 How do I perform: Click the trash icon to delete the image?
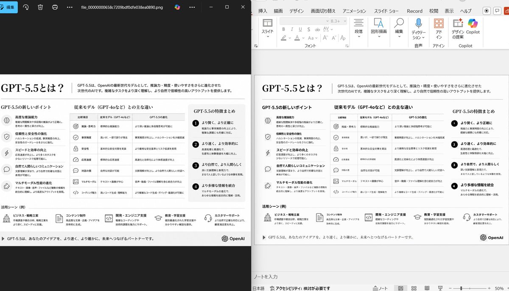coord(40,7)
